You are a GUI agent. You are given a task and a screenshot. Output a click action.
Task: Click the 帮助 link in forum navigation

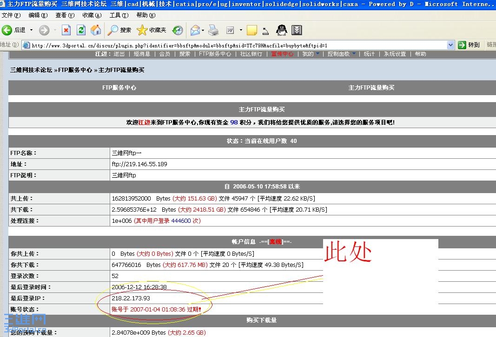tap(420, 54)
